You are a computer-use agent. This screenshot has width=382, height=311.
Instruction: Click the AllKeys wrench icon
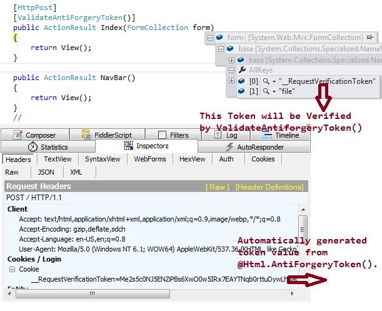pyautogui.click(x=241, y=70)
